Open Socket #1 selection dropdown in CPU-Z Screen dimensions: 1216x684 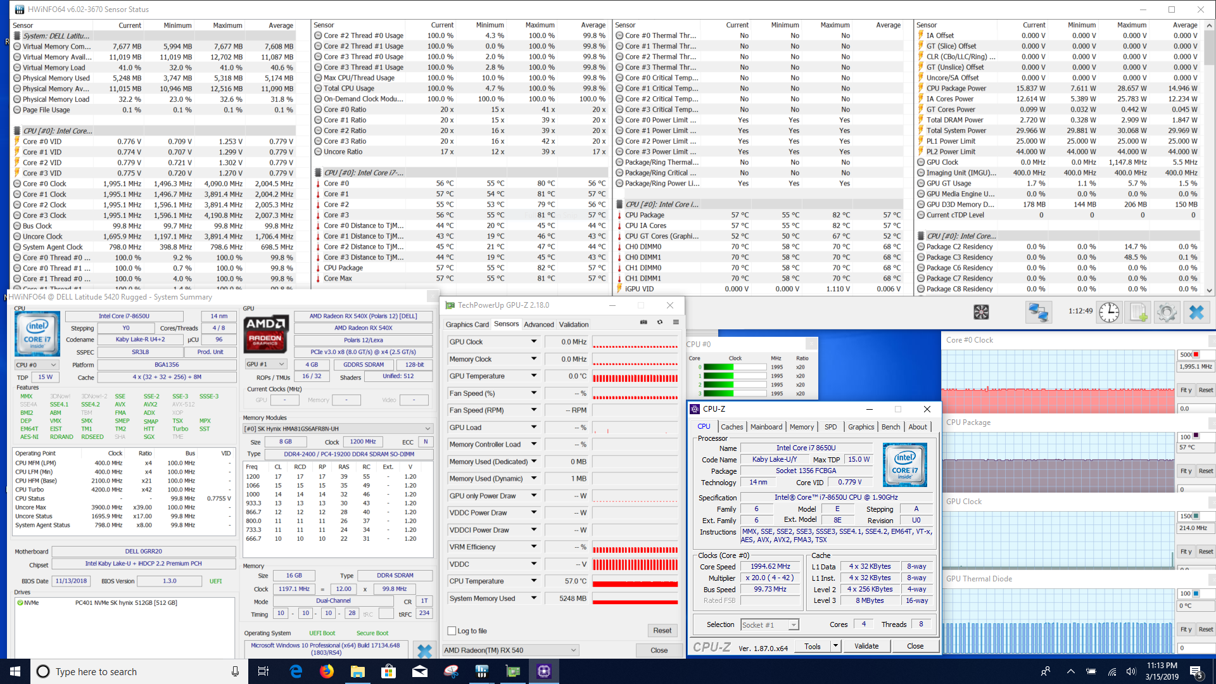coord(769,624)
